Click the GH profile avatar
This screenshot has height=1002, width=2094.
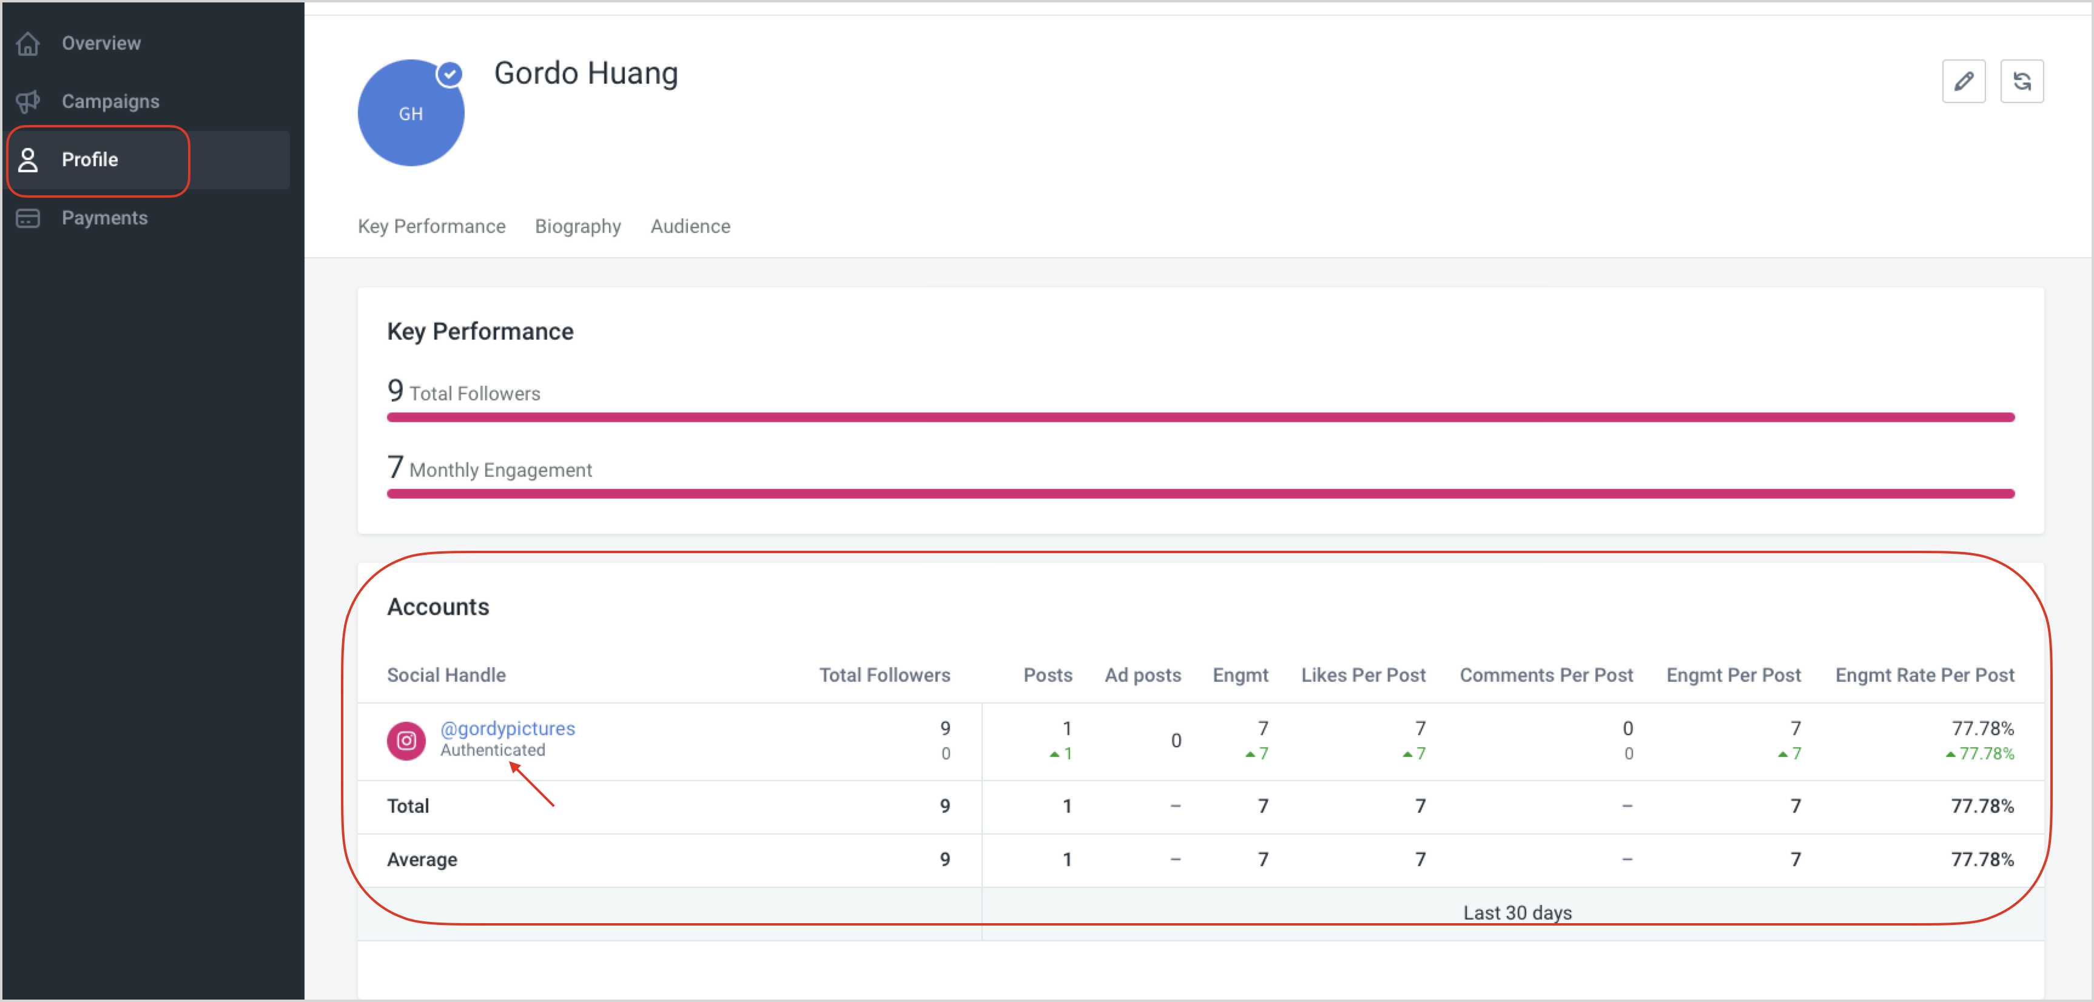pyautogui.click(x=411, y=113)
